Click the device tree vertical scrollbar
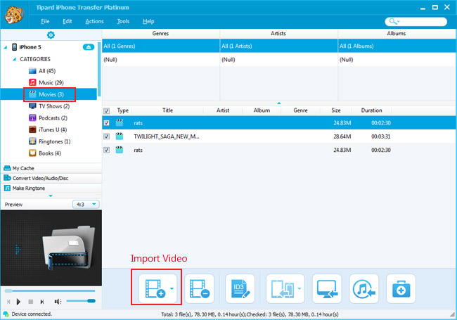Viewport: 457px width, 320px height. (99, 69)
